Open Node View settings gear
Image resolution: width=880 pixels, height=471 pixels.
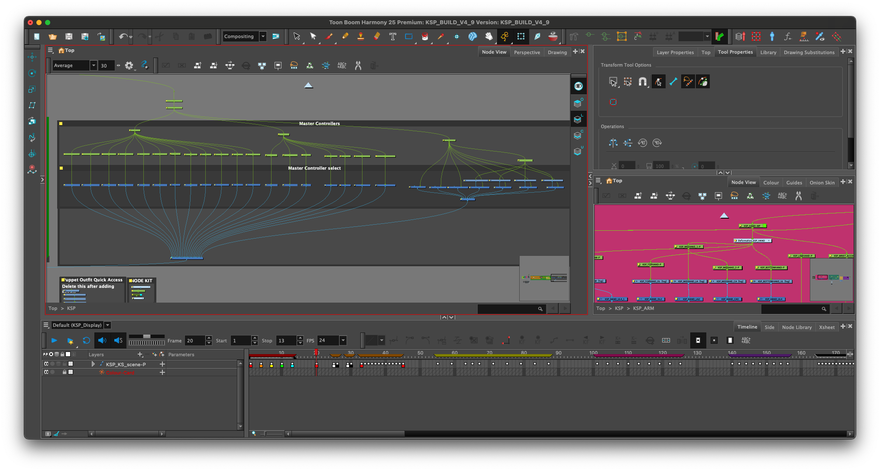pyautogui.click(x=129, y=65)
